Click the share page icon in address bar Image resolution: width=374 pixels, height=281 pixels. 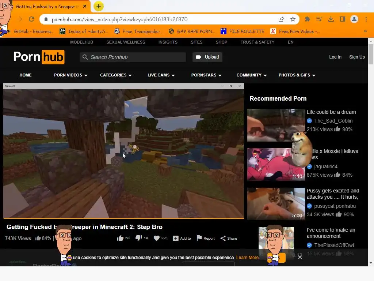coord(281,19)
